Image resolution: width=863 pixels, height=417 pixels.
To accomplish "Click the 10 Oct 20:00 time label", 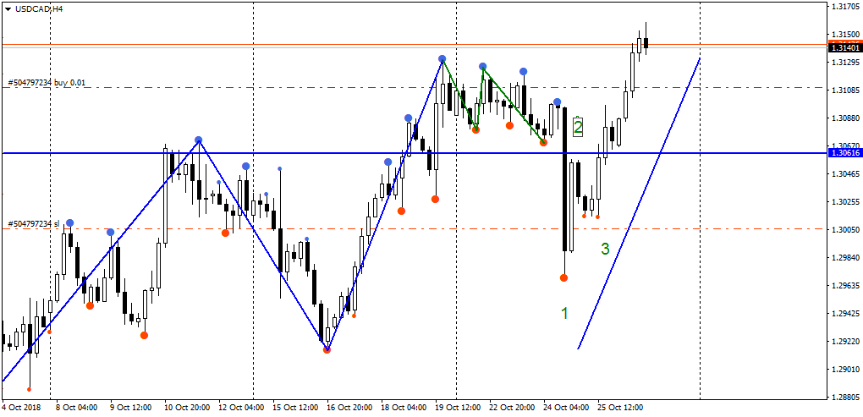I will point(187,408).
